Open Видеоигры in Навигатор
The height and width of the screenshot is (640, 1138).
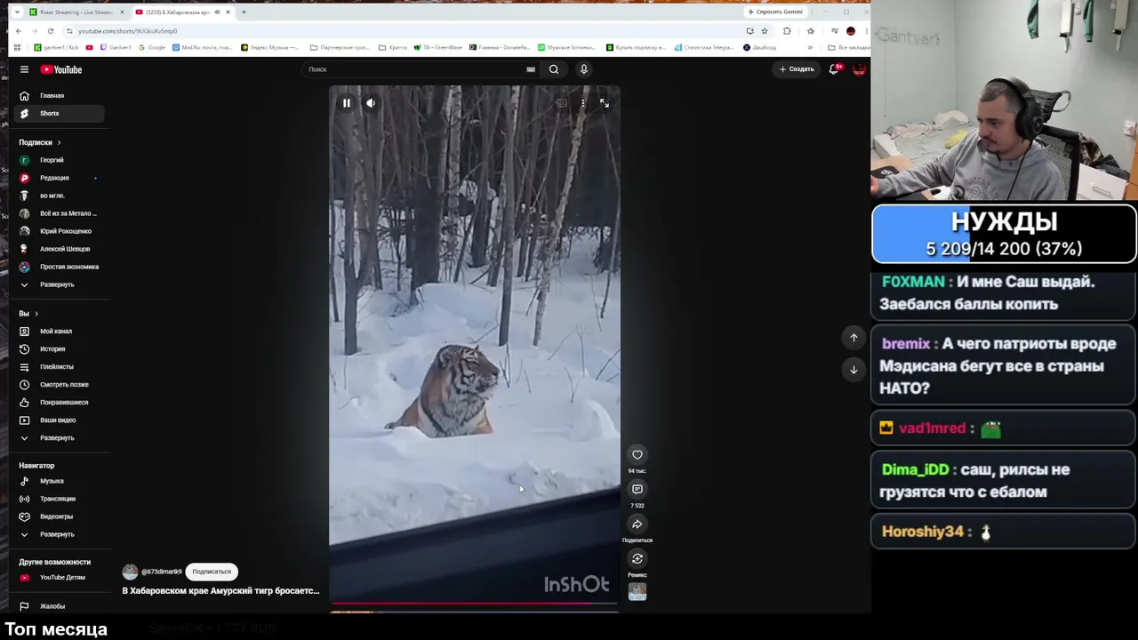(x=60, y=516)
